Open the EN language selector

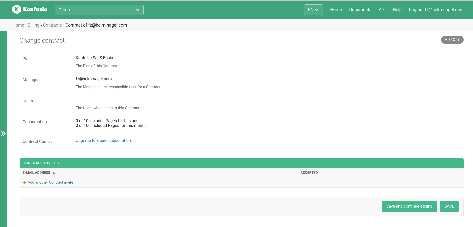[x=313, y=10]
